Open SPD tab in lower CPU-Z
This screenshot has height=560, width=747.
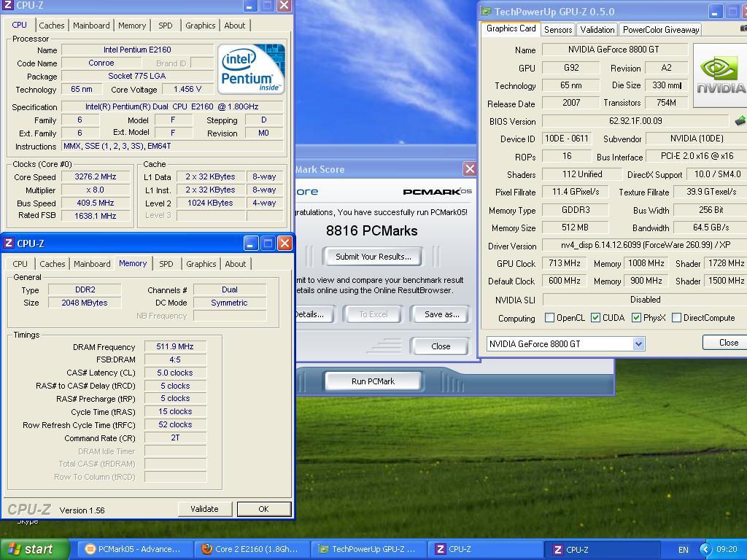[166, 264]
